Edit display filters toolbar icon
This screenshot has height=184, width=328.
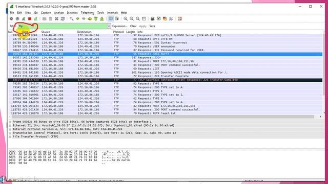(159, 19)
